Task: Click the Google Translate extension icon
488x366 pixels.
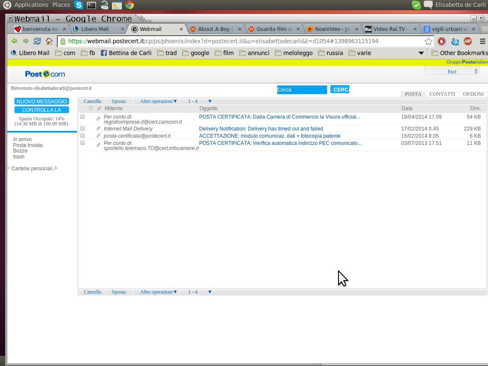Action: point(455,41)
